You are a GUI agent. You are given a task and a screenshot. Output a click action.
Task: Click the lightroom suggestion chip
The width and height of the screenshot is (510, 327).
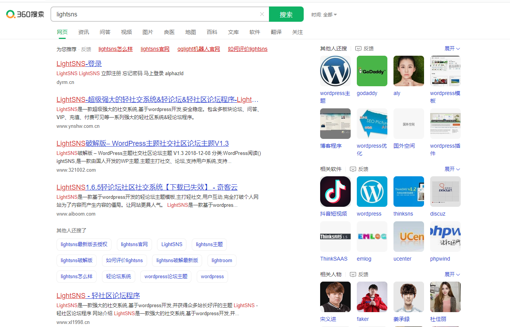click(x=222, y=260)
